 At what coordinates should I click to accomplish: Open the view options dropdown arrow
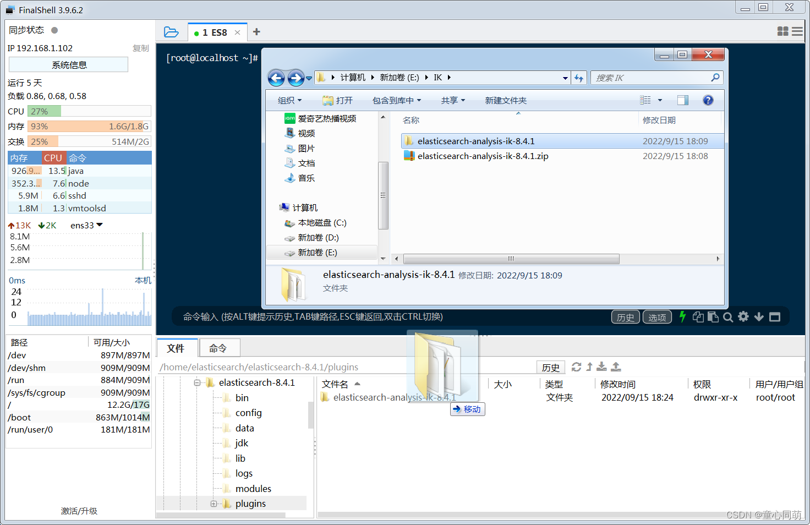(x=660, y=100)
